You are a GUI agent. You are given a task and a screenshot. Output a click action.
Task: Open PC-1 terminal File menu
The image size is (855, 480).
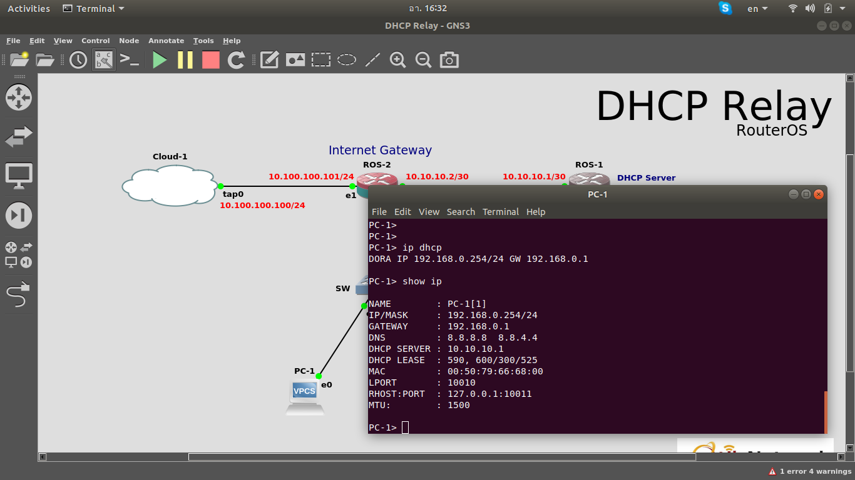click(379, 212)
